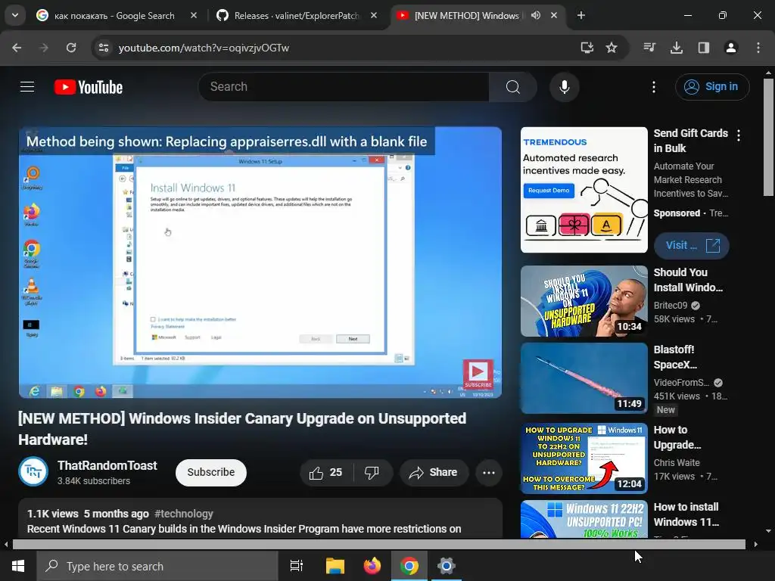
Task: Open Firefox from taskbar
Action: [372, 566]
